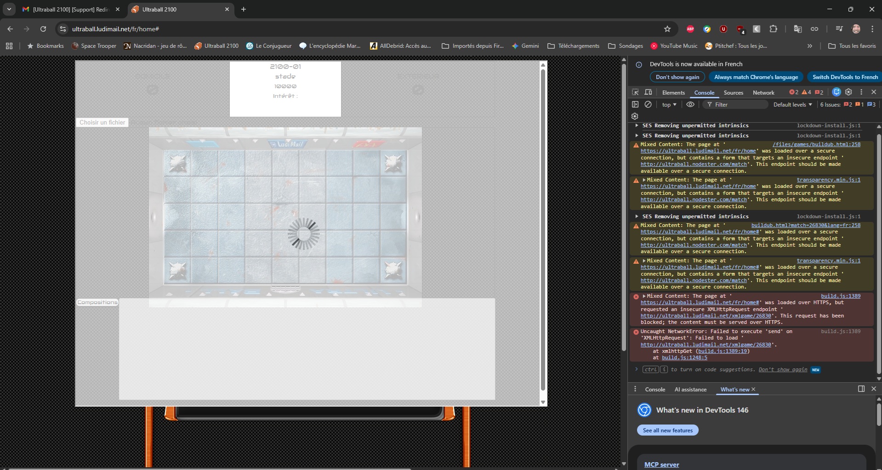
Task: Click the Adblock Plus extension icon
Action: [690, 29]
